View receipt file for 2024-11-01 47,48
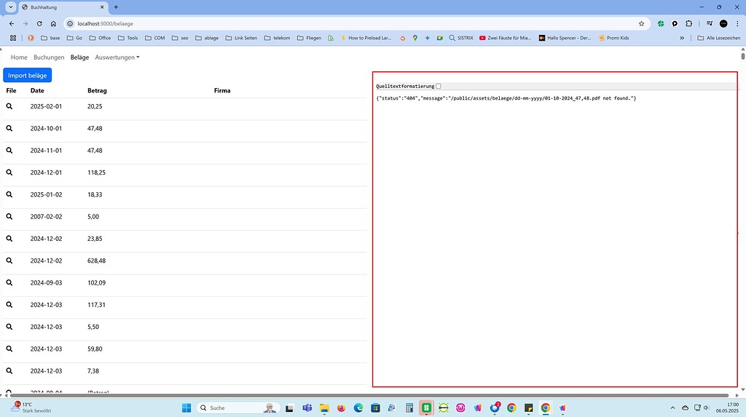The image size is (746, 417). [x=9, y=150]
